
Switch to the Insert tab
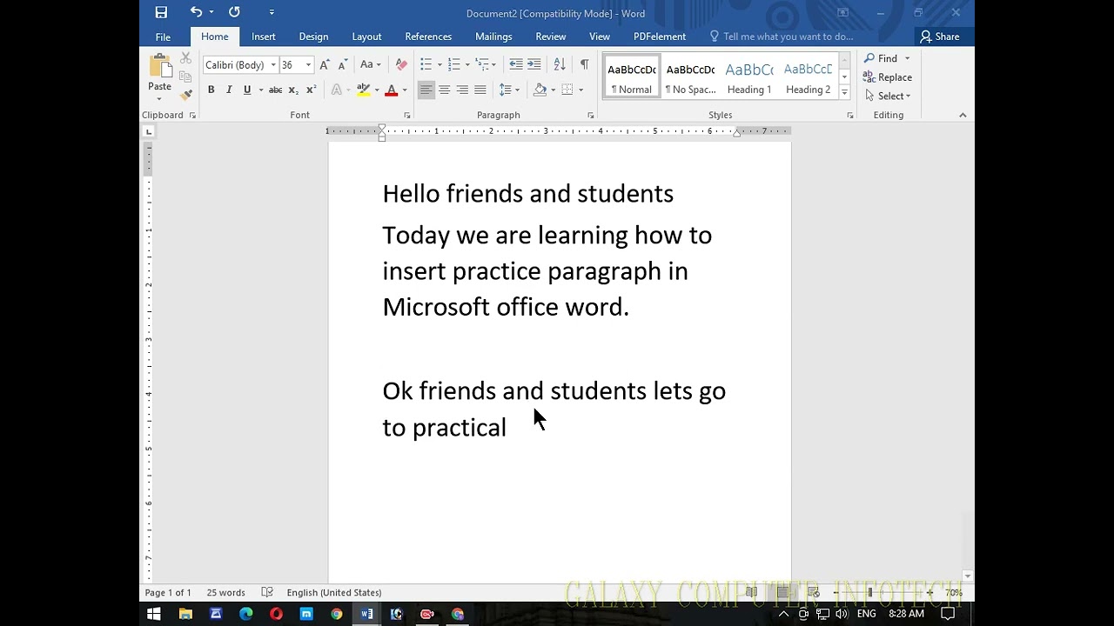click(x=264, y=37)
